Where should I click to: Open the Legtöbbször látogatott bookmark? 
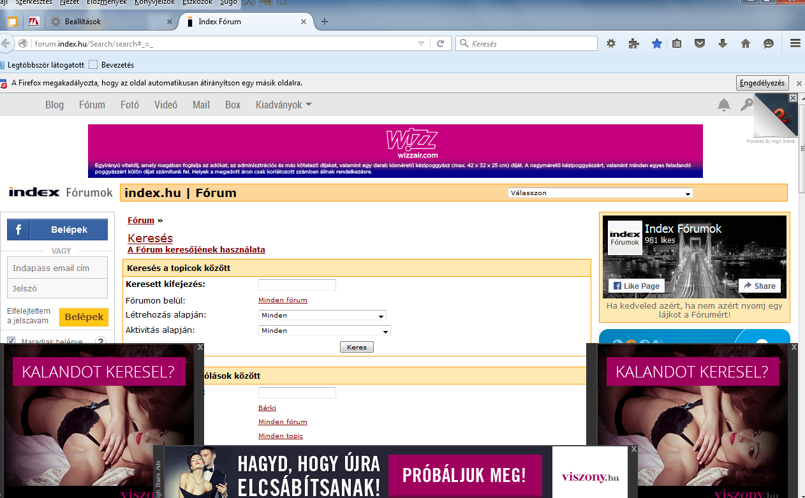[x=42, y=64]
